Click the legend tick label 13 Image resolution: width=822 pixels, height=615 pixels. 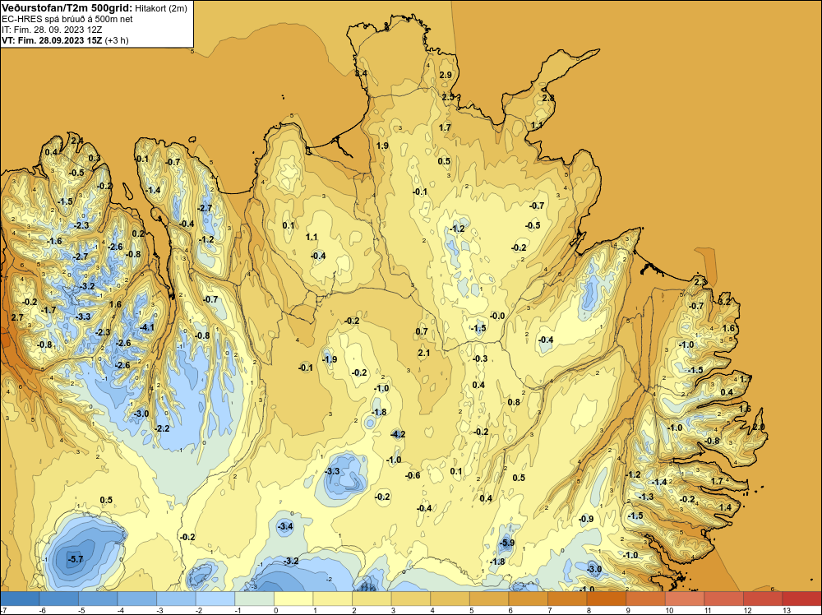(x=787, y=610)
